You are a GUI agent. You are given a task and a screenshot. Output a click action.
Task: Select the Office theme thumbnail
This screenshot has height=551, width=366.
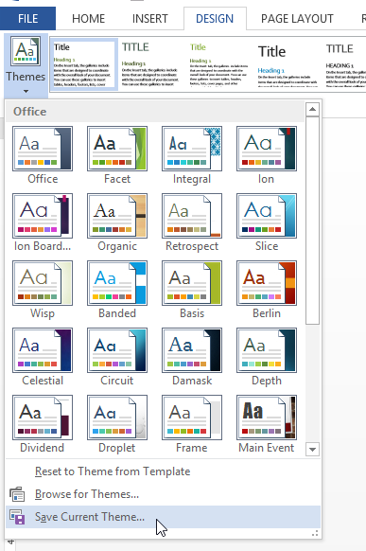(x=43, y=149)
